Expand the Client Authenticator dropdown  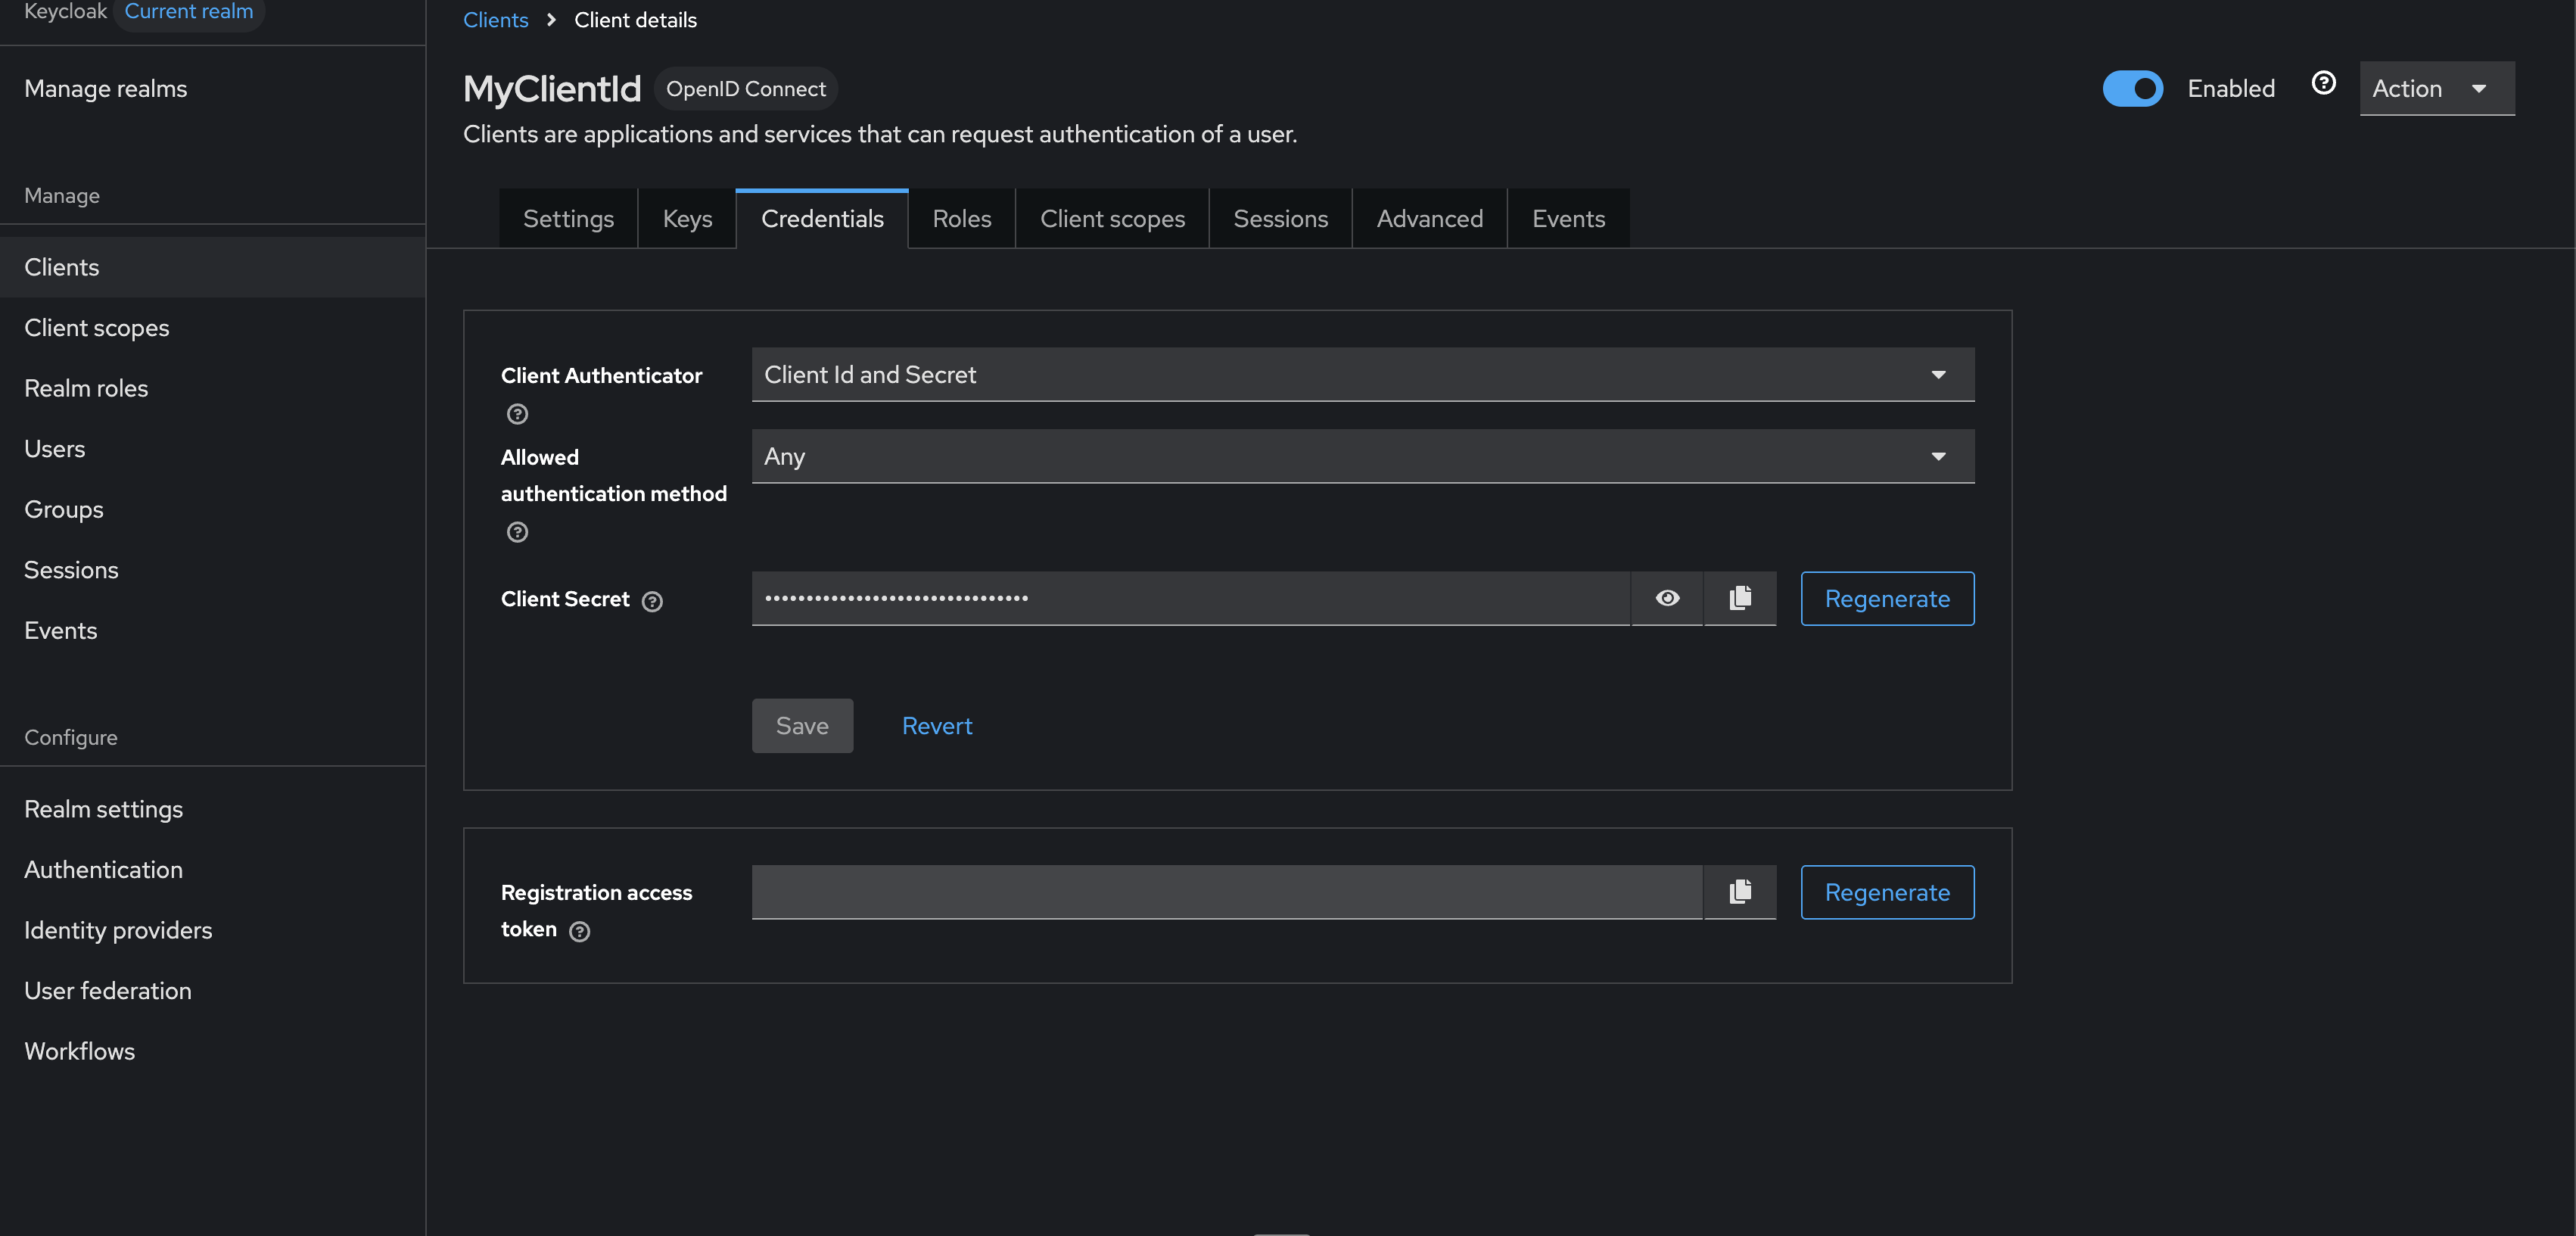tap(1363, 375)
